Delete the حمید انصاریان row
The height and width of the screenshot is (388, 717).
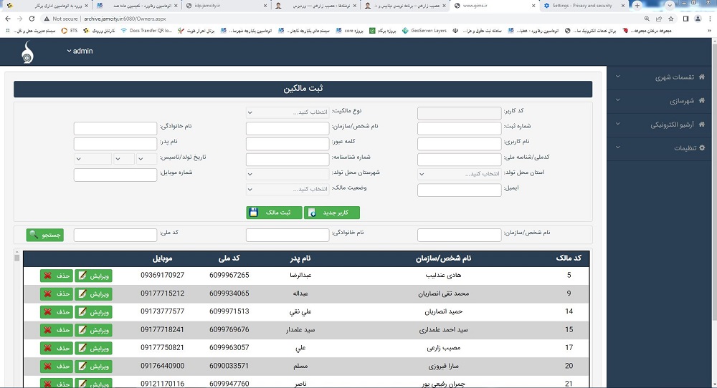pos(56,312)
